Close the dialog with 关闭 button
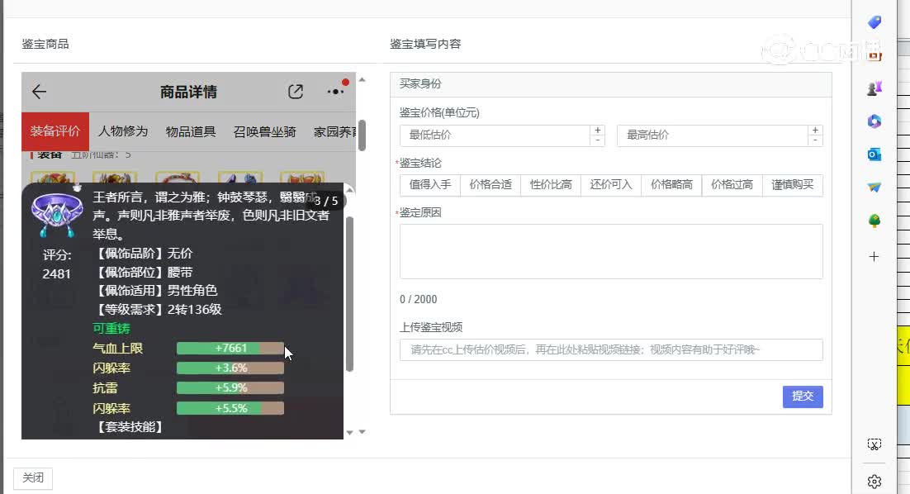Screen dimensions: 910x494 coord(33,478)
